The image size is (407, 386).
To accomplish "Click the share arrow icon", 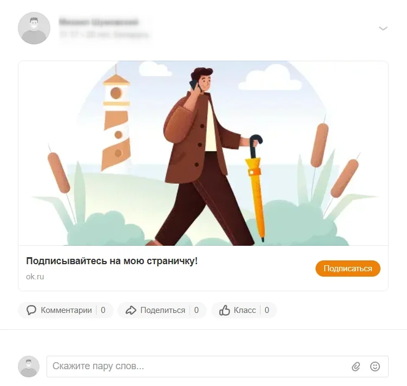I will click(x=131, y=310).
